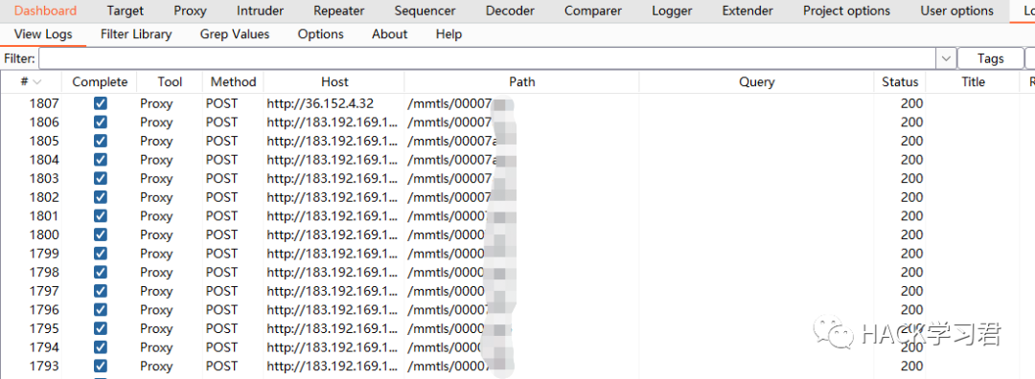Sort by the Path column header
The width and height of the screenshot is (1035, 379).
click(x=521, y=81)
